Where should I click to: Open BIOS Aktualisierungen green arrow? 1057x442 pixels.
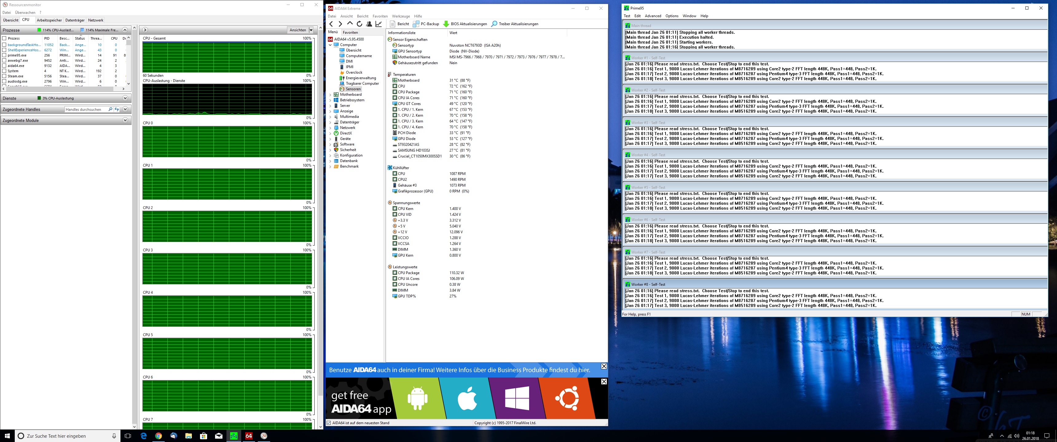pyautogui.click(x=446, y=24)
